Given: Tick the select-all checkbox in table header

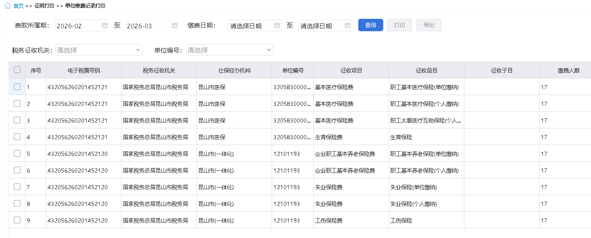Looking at the screenshot, I should pos(17,70).
